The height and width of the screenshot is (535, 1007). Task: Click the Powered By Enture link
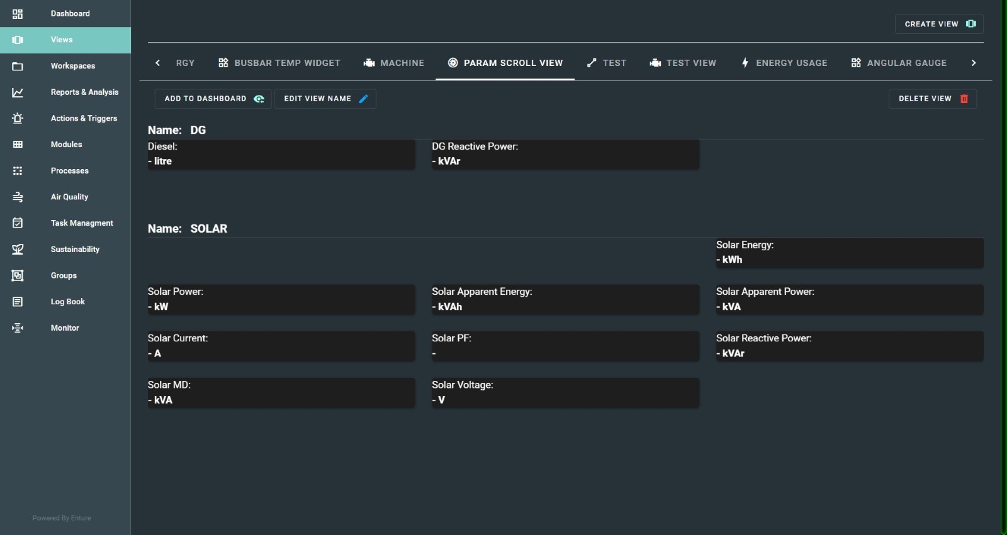pos(62,518)
